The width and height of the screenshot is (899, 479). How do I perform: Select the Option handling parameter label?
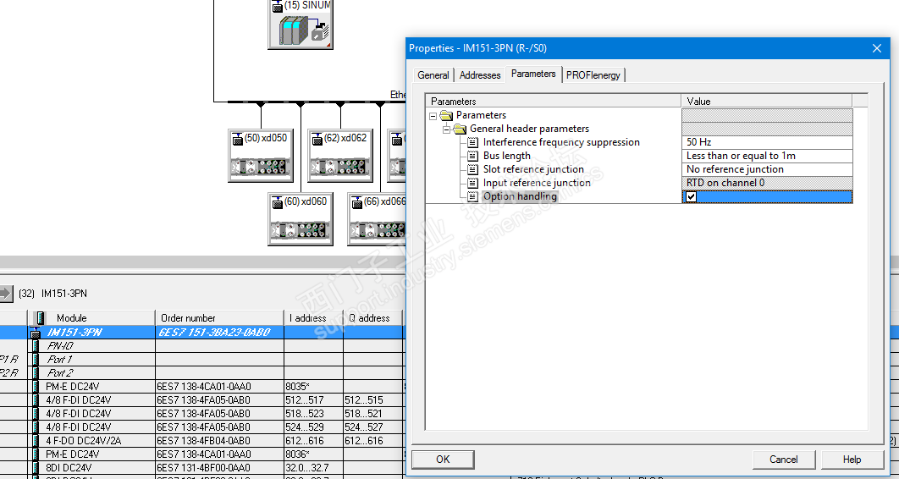tap(520, 196)
